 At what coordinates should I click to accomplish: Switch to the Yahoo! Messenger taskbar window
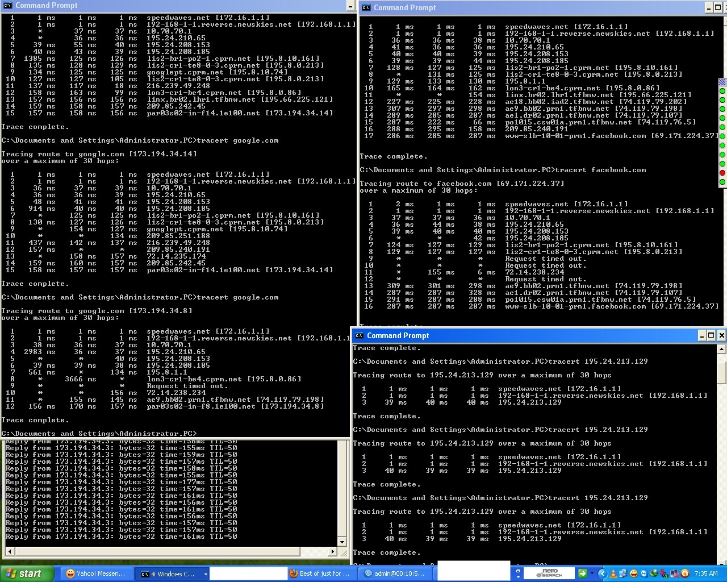pyautogui.click(x=97, y=573)
